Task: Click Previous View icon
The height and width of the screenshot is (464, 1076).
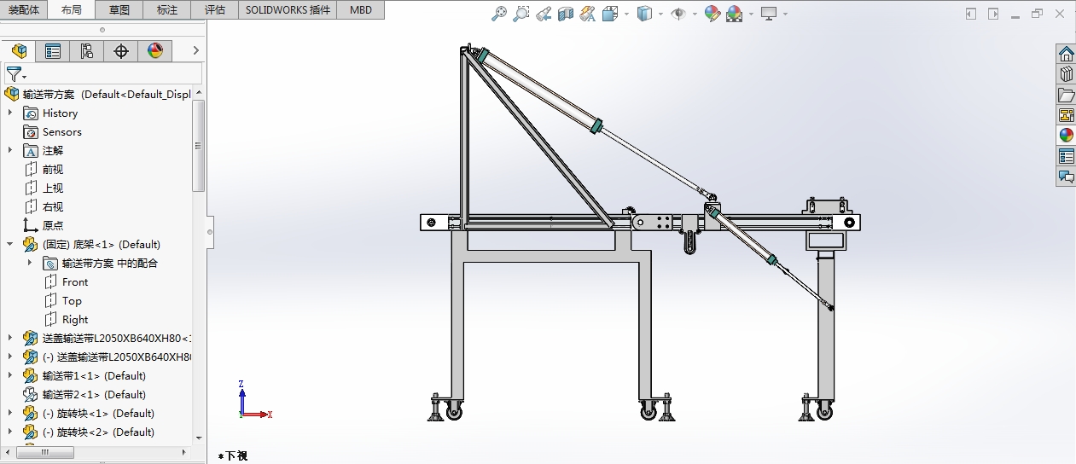Action: tap(544, 14)
